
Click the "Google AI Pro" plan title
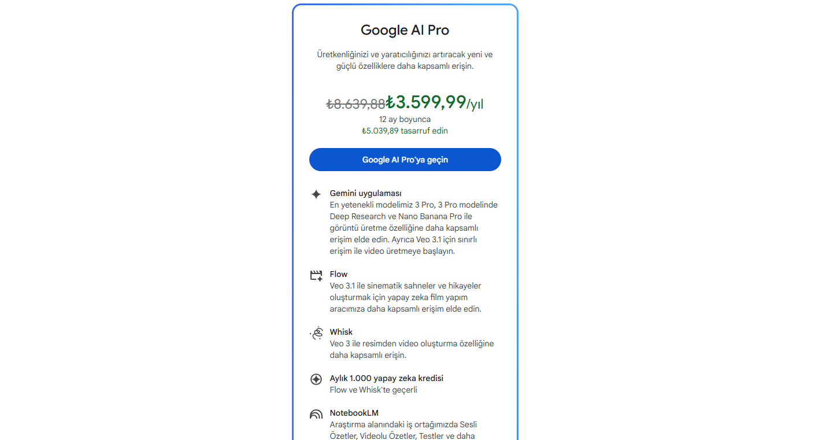tap(405, 30)
